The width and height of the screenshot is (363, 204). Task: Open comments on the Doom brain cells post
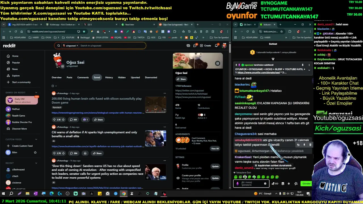point(73,120)
